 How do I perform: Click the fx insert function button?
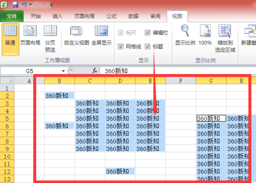point(95,71)
